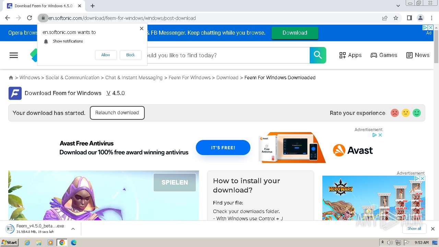Open Social & Communication breadcrumb link
The width and height of the screenshot is (439, 247).
click(x=72, y=78)
